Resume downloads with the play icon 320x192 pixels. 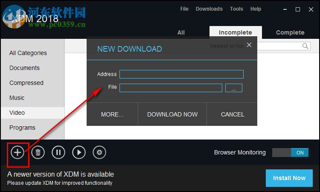[79, 152]
